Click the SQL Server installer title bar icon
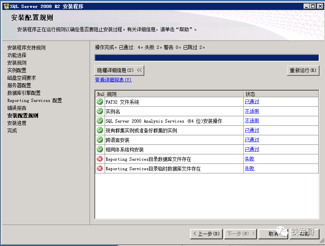 coord(6,6)
